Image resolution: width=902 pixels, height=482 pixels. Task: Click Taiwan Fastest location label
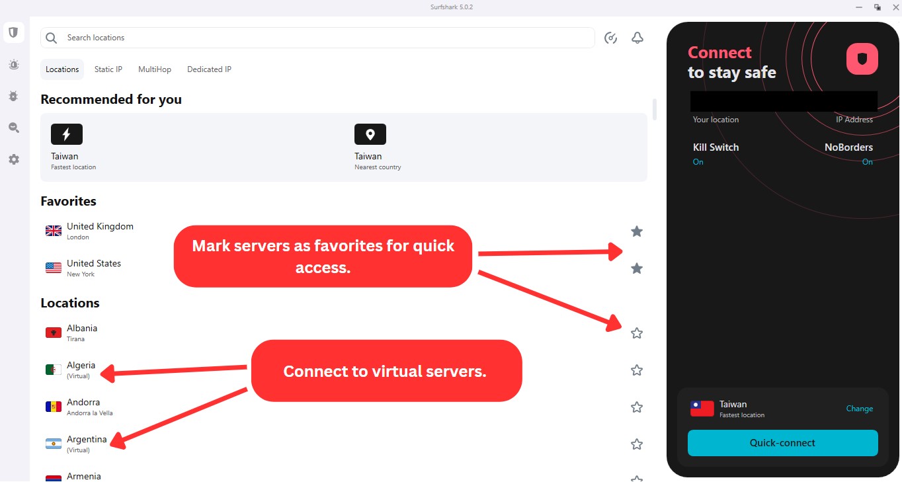point(73,167)
